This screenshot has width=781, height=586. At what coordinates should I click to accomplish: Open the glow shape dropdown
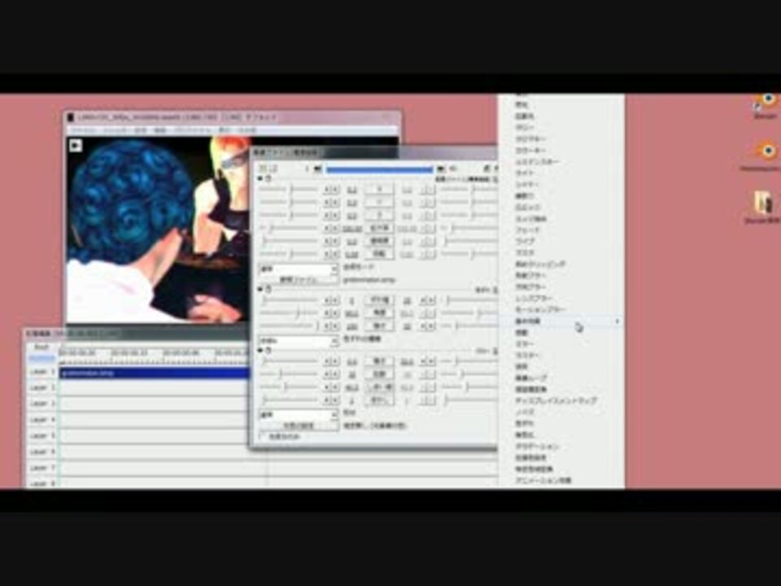coord(298,414)
